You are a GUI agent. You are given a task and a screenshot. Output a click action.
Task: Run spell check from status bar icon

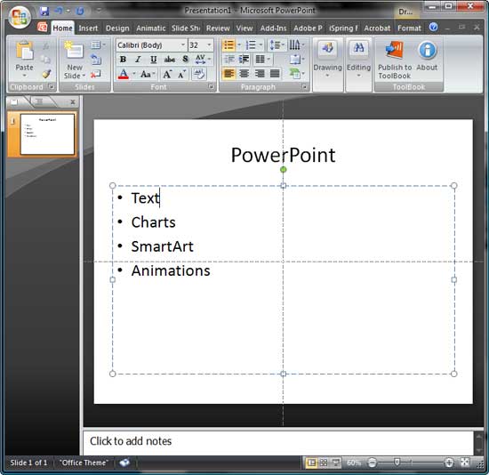pos(124,463)
